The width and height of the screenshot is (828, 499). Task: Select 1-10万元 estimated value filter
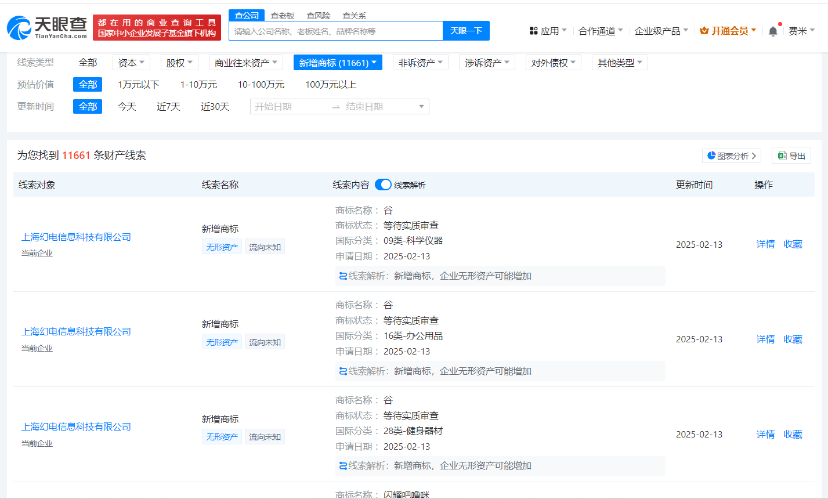pyautogui.click(x=198, y=85)
